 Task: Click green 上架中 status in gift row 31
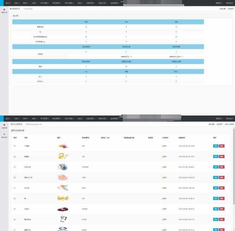[x=164, y=188]
